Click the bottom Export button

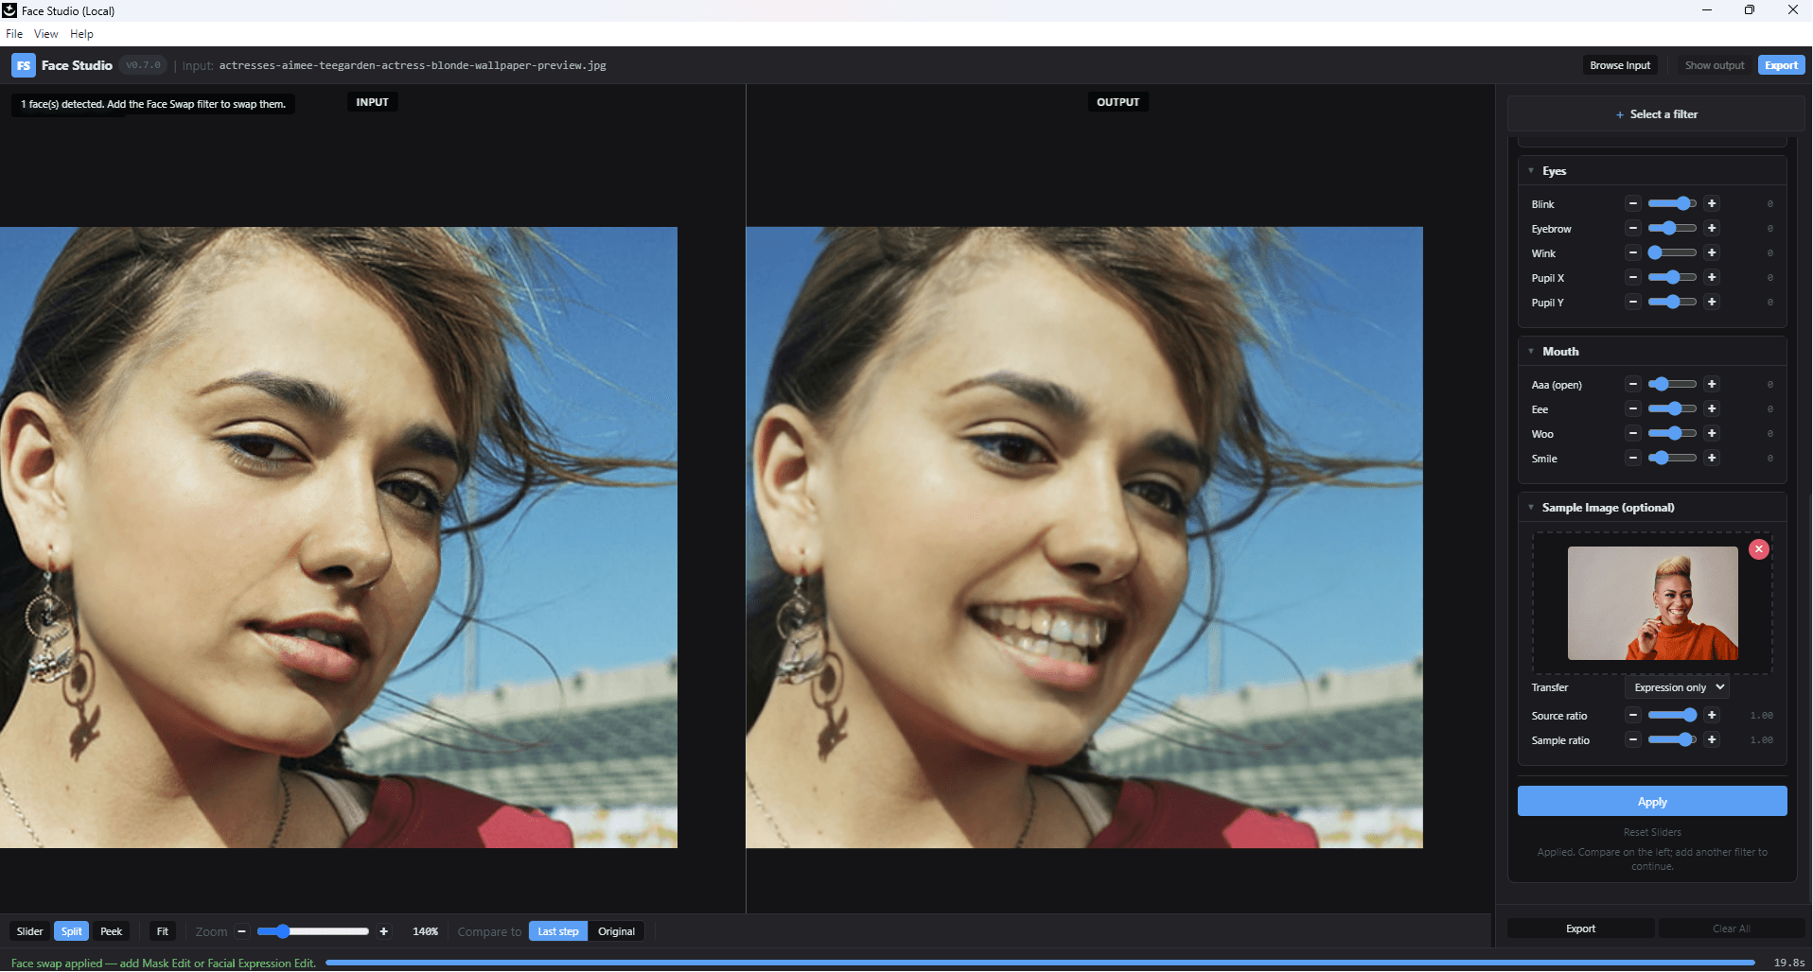tap(1580, 929)
